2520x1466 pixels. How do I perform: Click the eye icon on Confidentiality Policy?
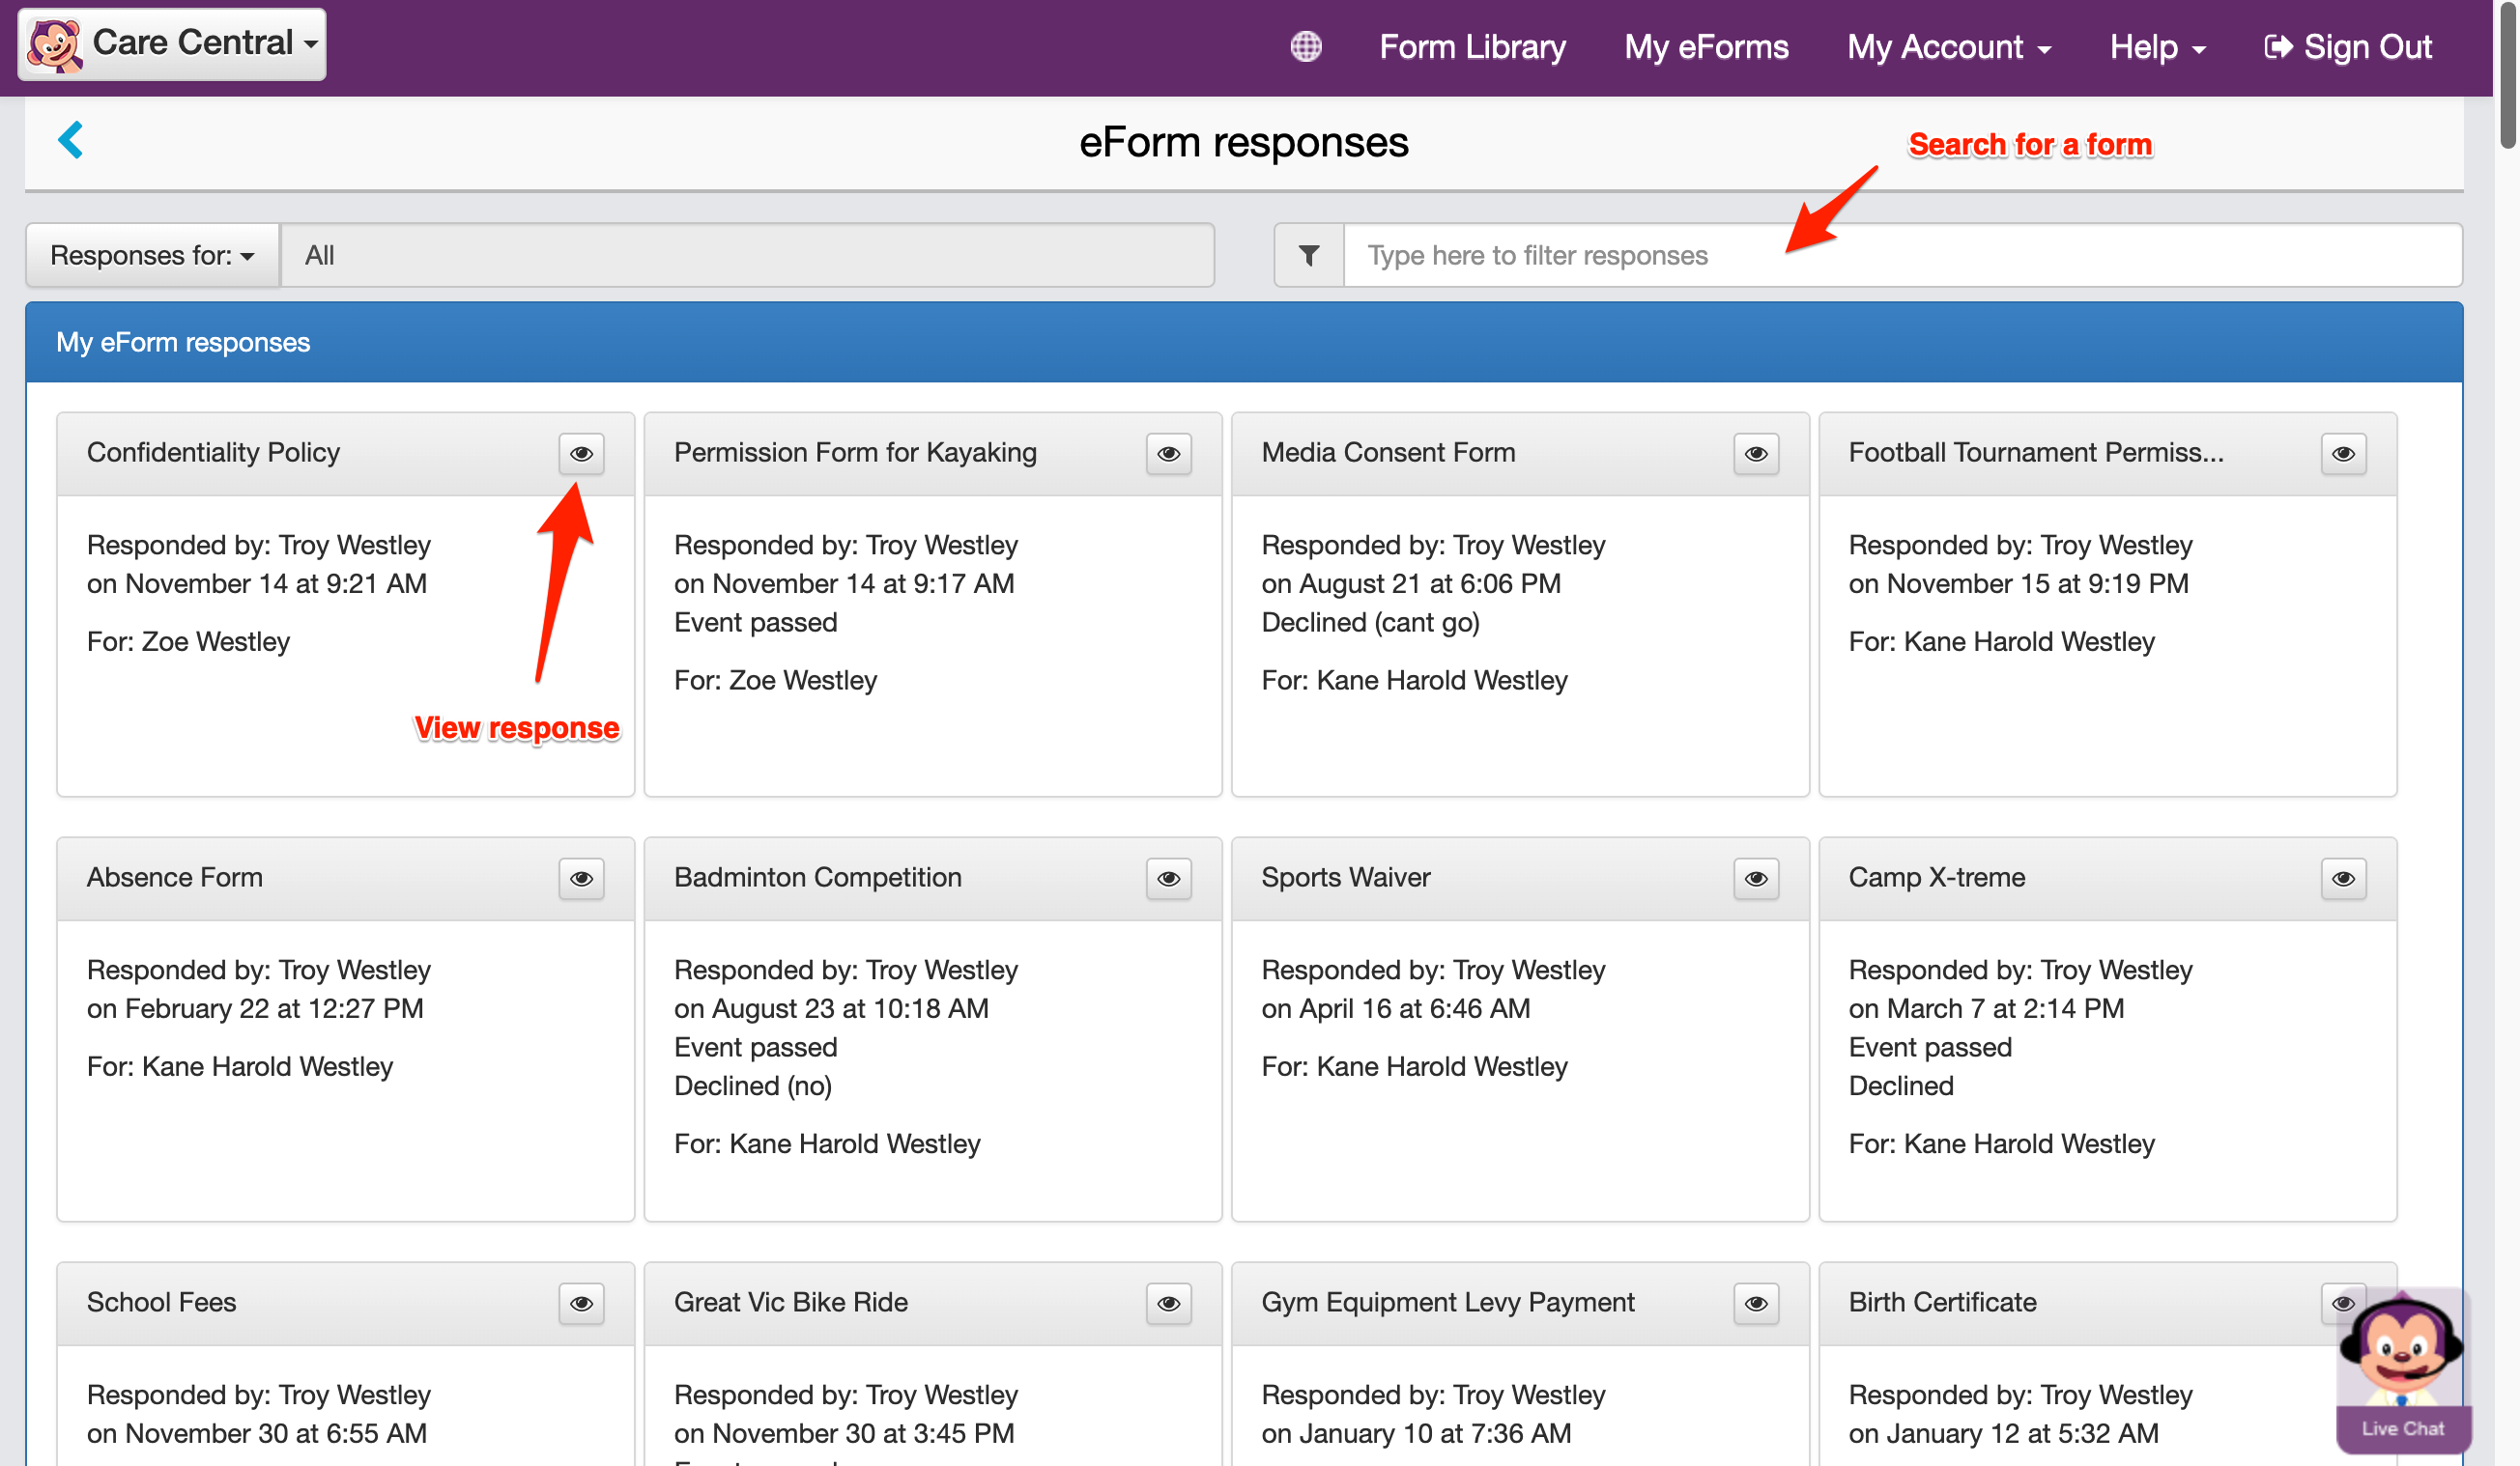(581, 454)
